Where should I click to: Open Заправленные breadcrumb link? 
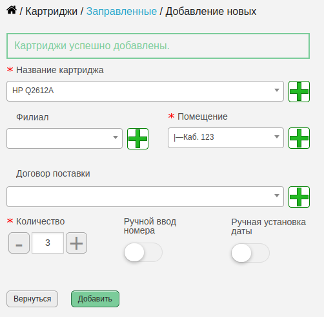(121, 11)
